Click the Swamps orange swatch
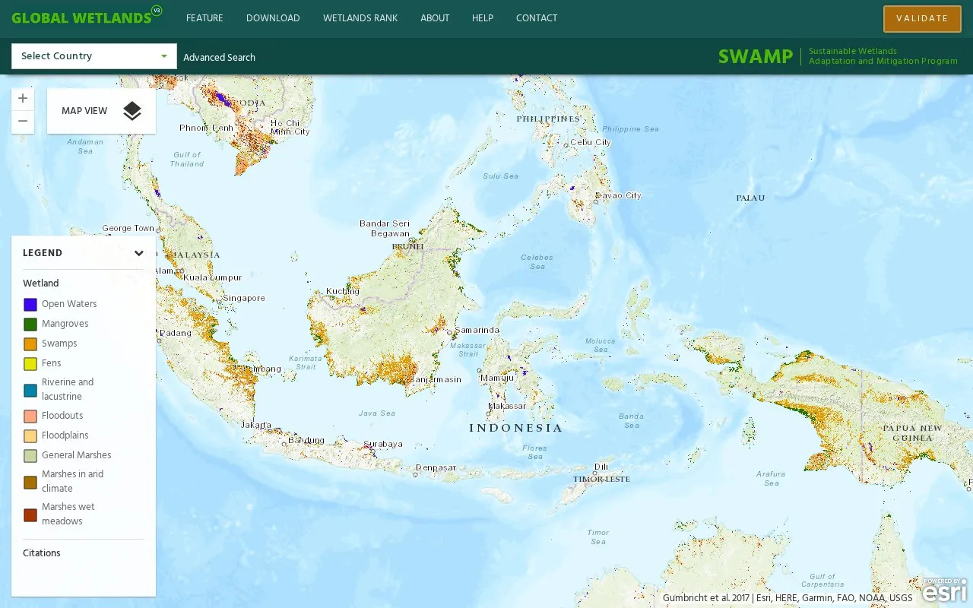 click(30, 344)
